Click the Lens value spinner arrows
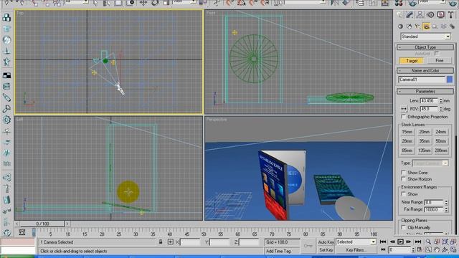459x258 pixels. pyautogui.click(x=441, y=100)
